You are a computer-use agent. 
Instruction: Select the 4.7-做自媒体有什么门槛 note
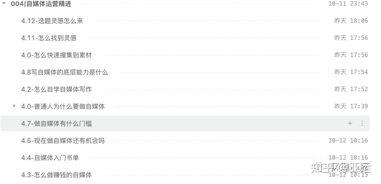pyautogui.click(x=56, y=123)
